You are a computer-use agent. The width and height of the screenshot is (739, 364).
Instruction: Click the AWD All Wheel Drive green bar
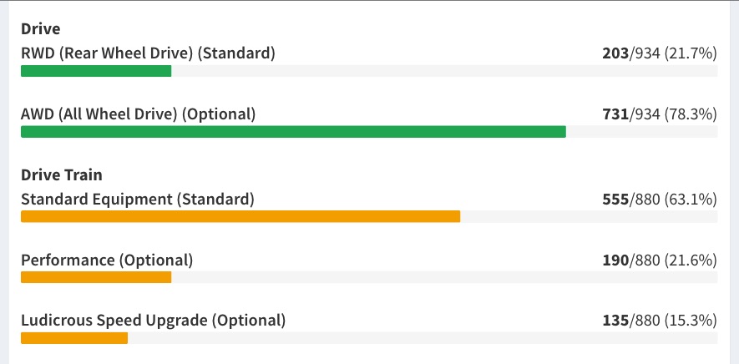[293, 132]
